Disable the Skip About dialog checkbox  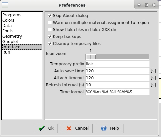(50, 16)
